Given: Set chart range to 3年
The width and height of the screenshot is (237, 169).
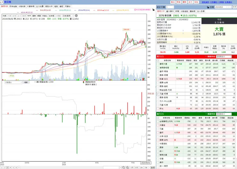Looking at the screenshot, I should click(146, 167).
